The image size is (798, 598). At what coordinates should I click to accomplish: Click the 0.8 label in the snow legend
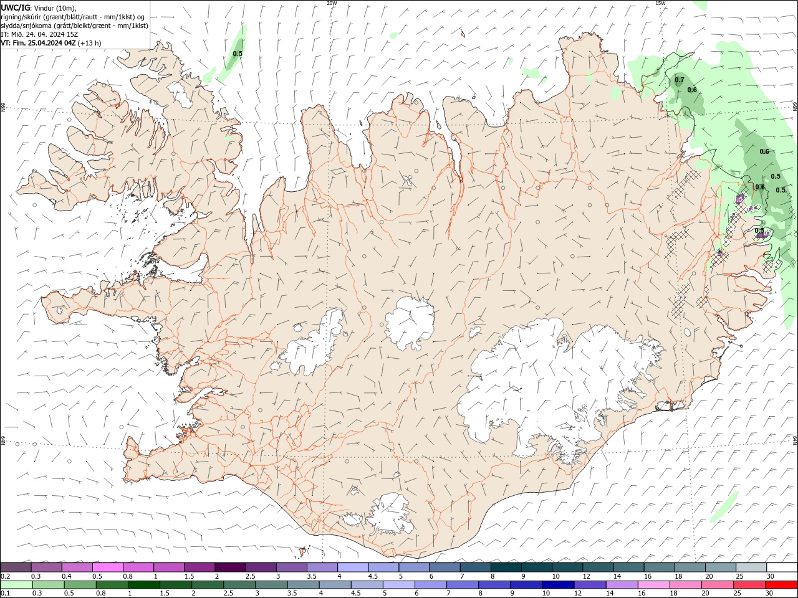point(128,576)
